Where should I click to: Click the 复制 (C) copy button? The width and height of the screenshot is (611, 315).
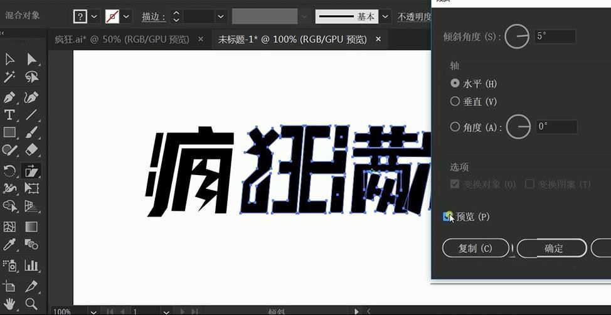coord(476,248)
